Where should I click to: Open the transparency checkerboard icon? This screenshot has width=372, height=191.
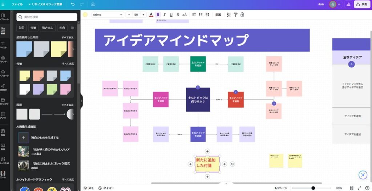(x=229, y=15)
